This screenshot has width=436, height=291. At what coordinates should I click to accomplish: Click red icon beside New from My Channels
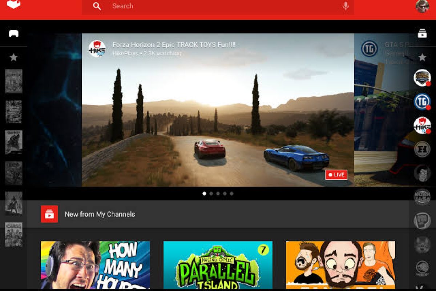click(49, 214)
